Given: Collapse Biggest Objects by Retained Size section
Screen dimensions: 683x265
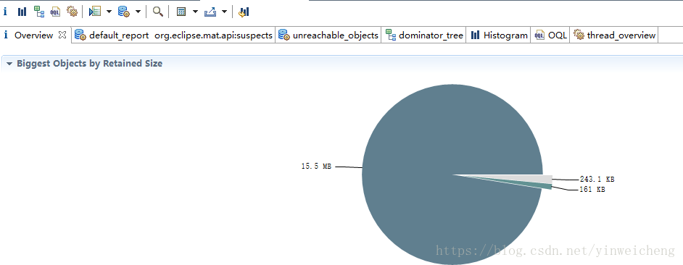Looking at the screenshot, I should point(9,64).
